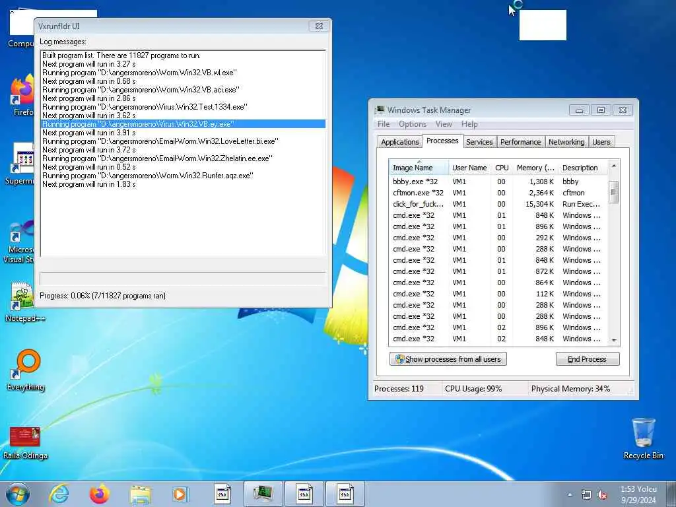Switch to the Applications tab
Screen dimensions: 676x507
tap(399, 142)
